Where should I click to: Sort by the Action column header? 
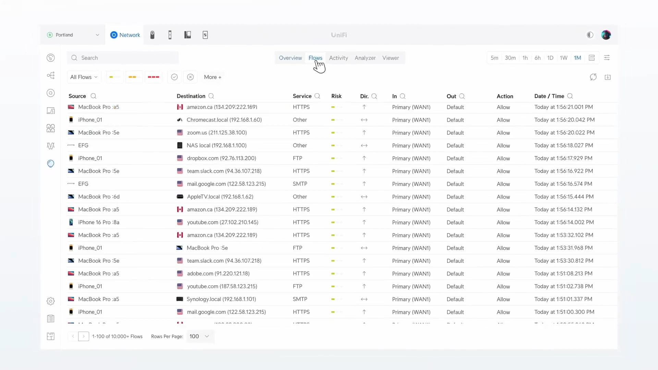pyautogui.click(x=505, y=96)
